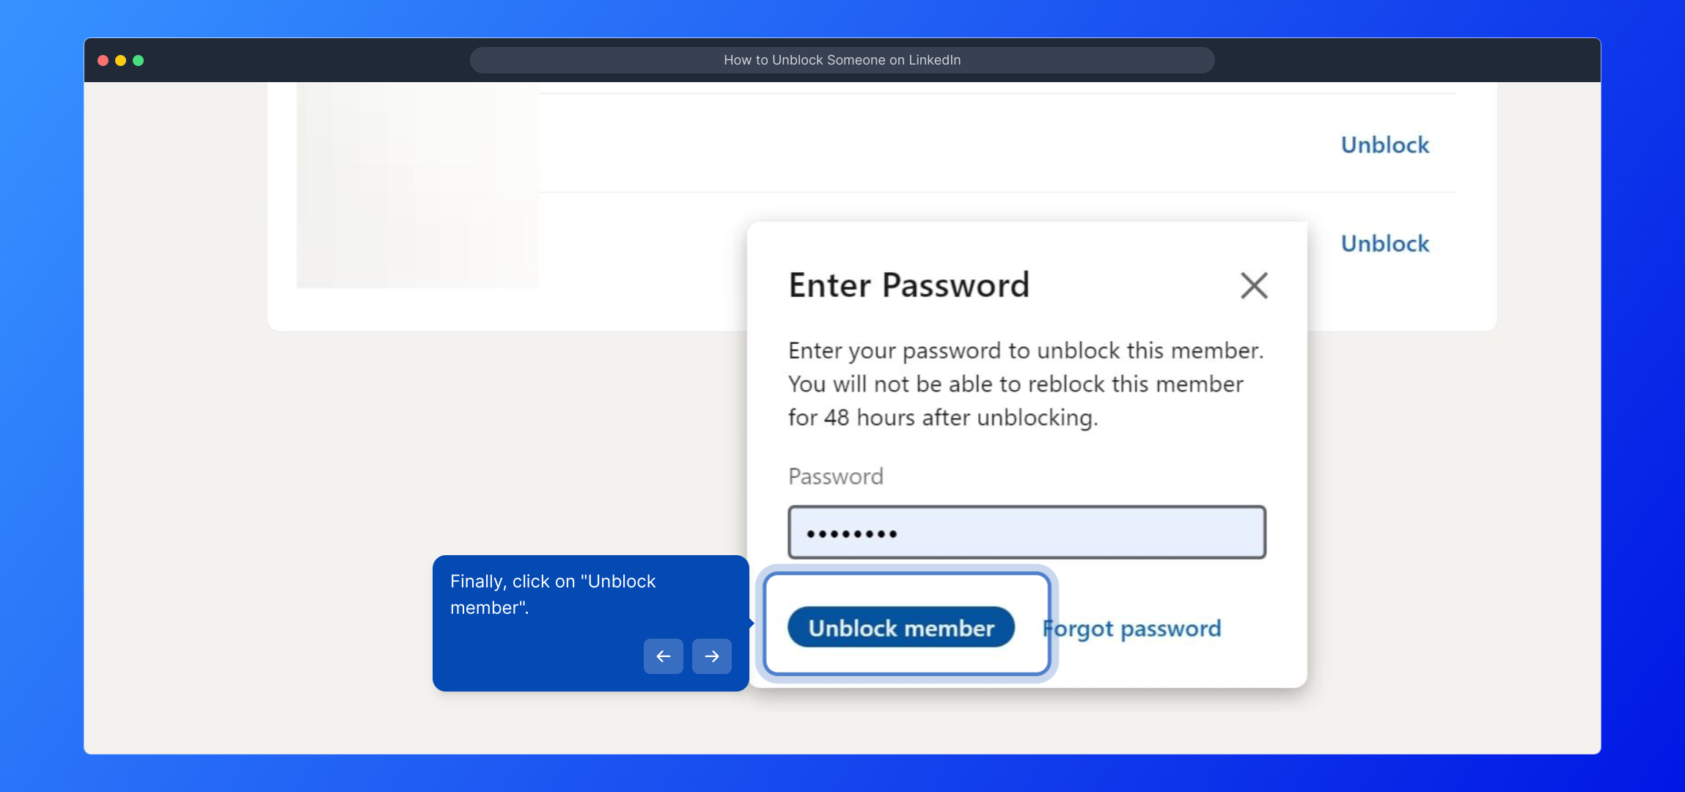Click the blurred profile thumbnail area
Image resolution: width=1685 pixels, height=792 pixels.
pos(417,185)
